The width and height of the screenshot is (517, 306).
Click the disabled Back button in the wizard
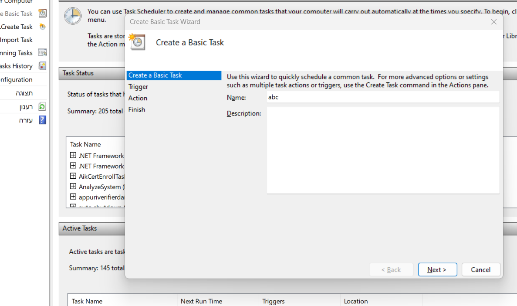pos(391,270)
